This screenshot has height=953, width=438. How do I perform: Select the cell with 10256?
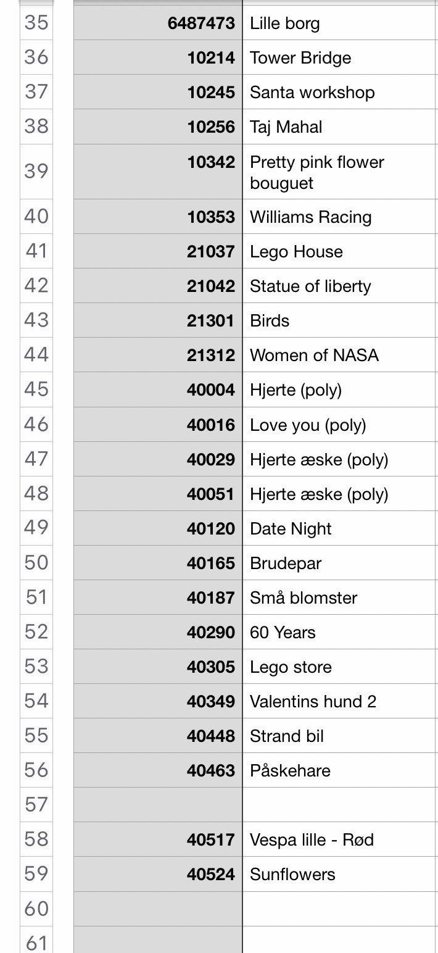158,127
